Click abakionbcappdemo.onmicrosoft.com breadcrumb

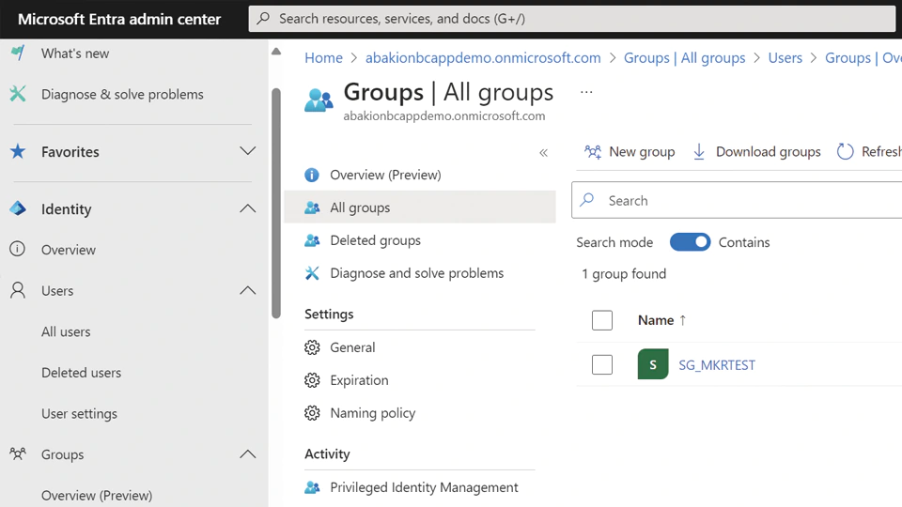click(483, 57)
